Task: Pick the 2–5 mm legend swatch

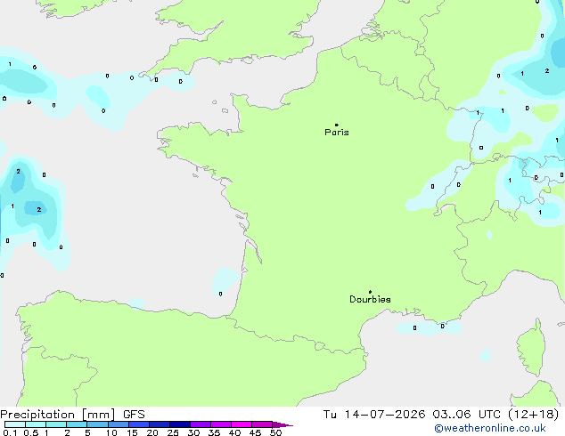Action: [77, 424]
